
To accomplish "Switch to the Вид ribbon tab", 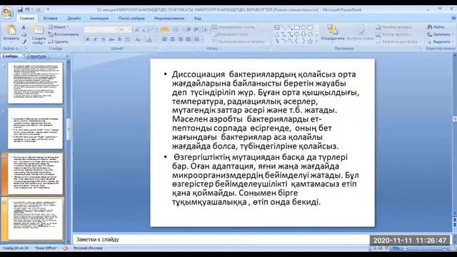I will pos(197,18).
